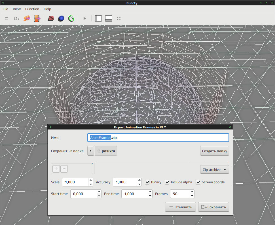The width and height of the screenshot is (275, 225).
Task: Decrease the Accuracy value
Action: pos(139,184)
